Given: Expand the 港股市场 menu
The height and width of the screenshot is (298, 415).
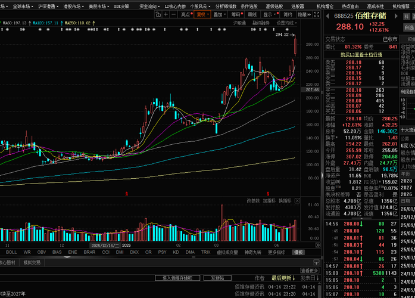Looking at the screenshot, I should pos(73,7).
